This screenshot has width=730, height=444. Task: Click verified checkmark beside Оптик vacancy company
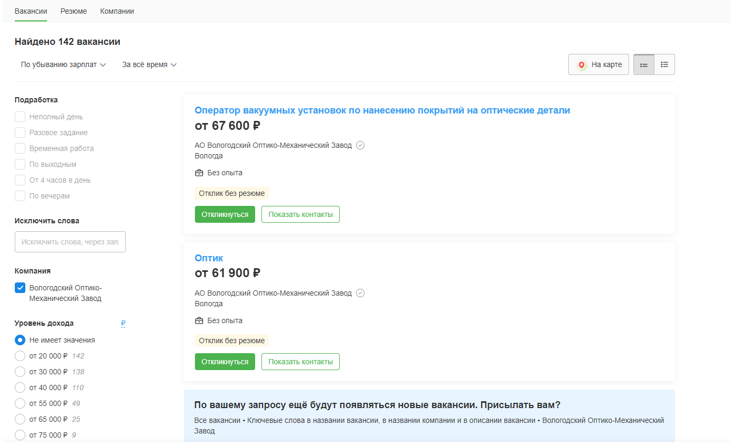(360, 293)
